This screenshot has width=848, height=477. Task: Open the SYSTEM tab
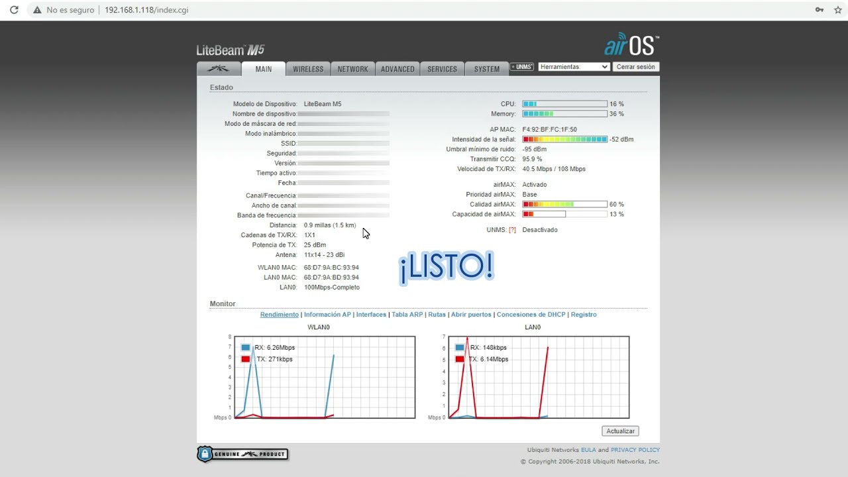tap(487, 69)
